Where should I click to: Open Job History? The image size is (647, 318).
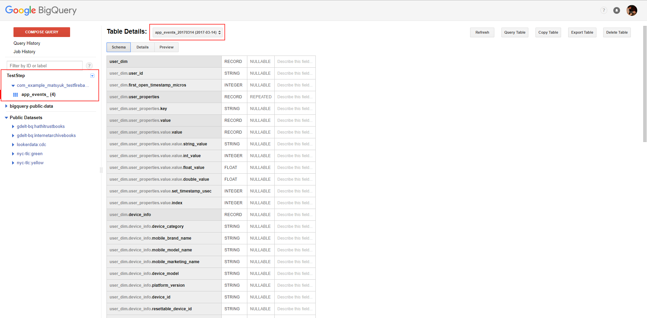coord(24,52)
